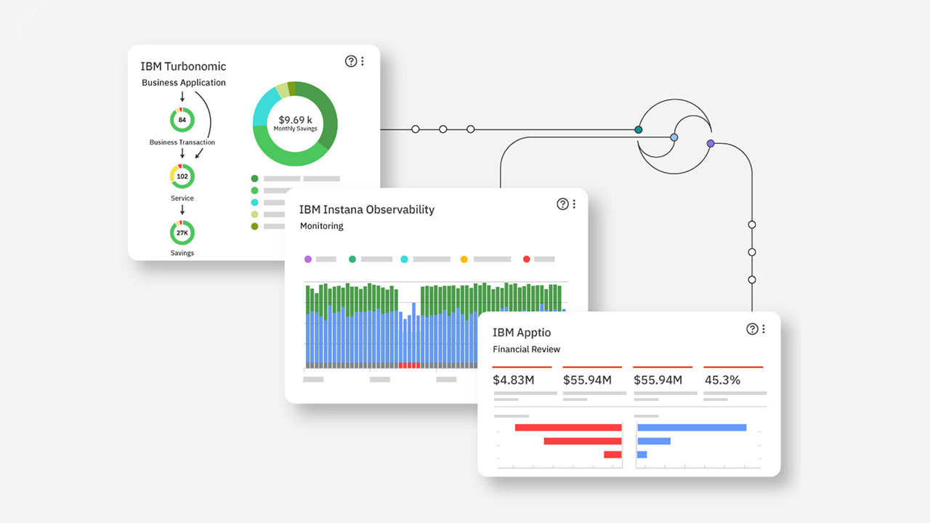Expand the IBM Apptio overflow menu
This screenshot has height=523, width=930.
[764, 329]
